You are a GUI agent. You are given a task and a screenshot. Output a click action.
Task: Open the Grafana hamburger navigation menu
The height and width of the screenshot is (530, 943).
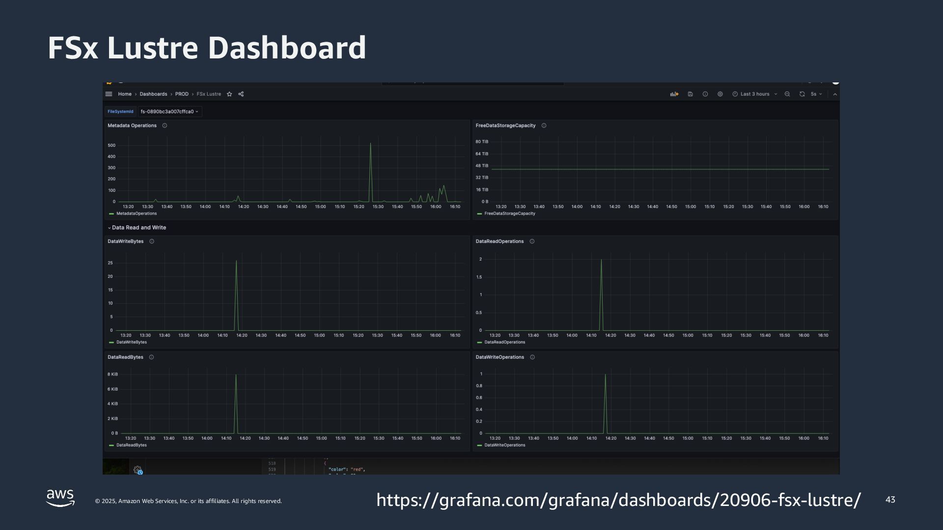(x=109, y=94)
